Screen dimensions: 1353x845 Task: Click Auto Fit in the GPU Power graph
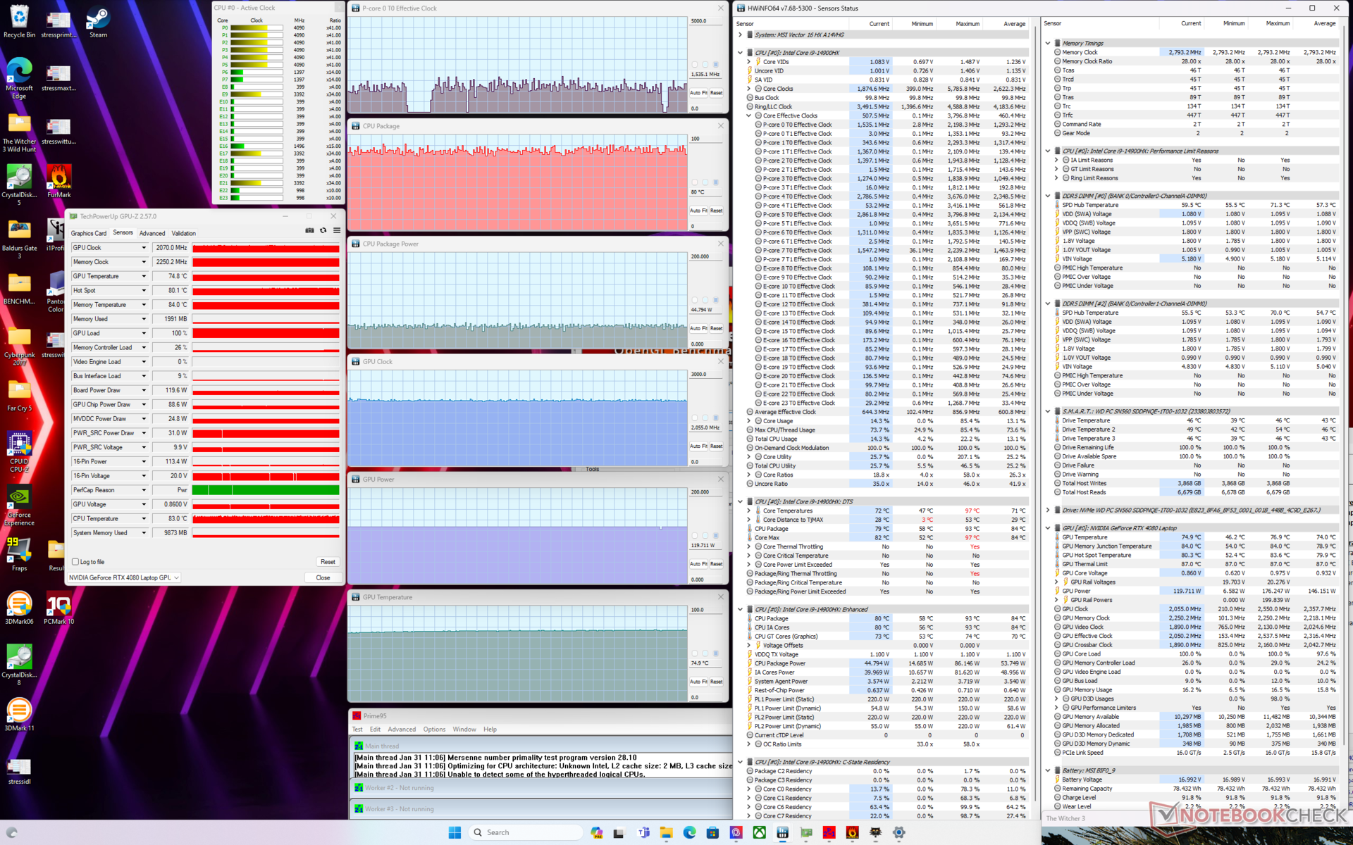coord(698,563)
